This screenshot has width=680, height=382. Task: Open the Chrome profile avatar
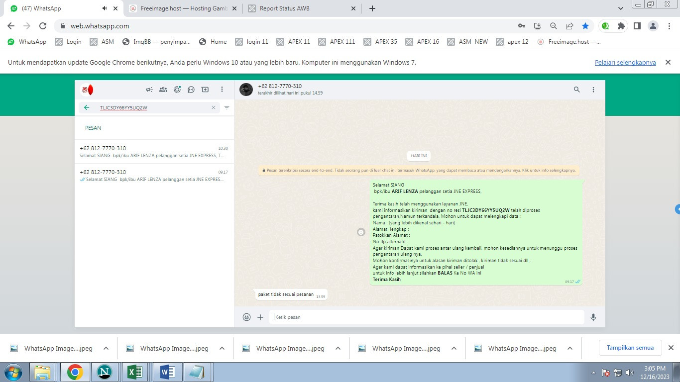[x=654, y=26]
